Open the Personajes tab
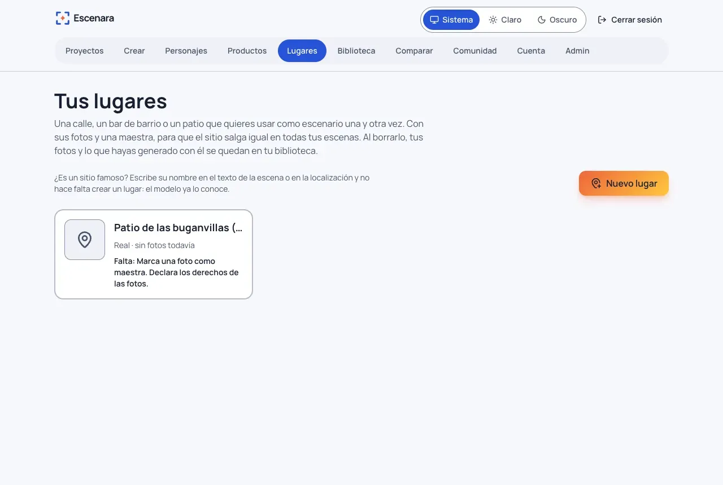This screenshot has height=485, width=723. tap(186, 51)
